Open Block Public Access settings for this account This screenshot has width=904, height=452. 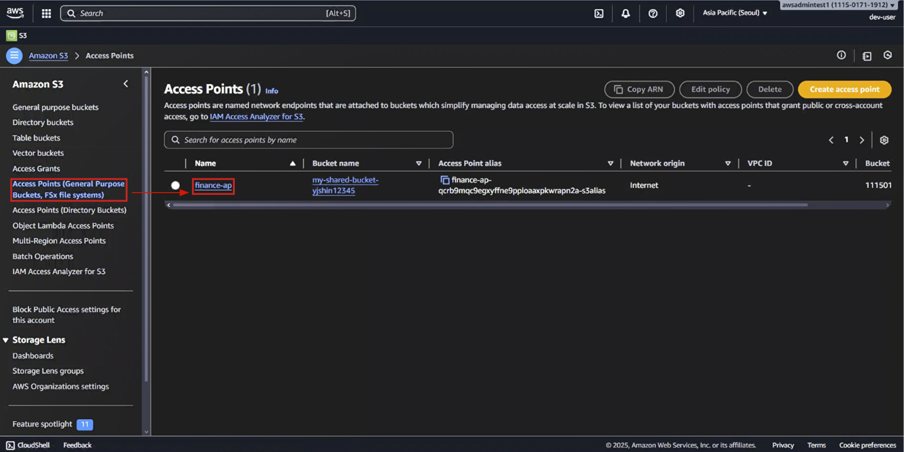[x=67, y=315]
